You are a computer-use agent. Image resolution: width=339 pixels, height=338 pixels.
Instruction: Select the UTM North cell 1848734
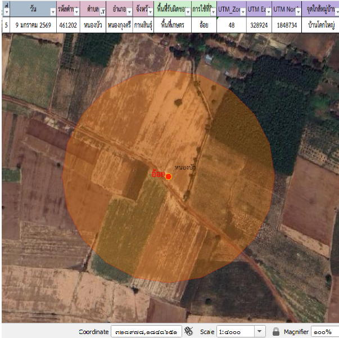(286, 25)
